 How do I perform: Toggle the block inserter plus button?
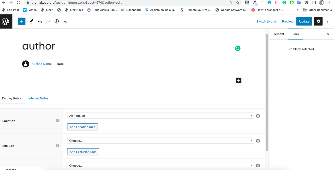pyautogui.click(x=22, y=21)
